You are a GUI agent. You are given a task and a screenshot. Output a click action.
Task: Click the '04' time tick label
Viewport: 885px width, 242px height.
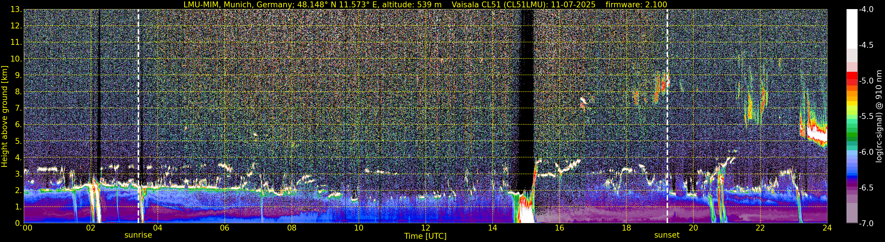click(x=158, y=228)
